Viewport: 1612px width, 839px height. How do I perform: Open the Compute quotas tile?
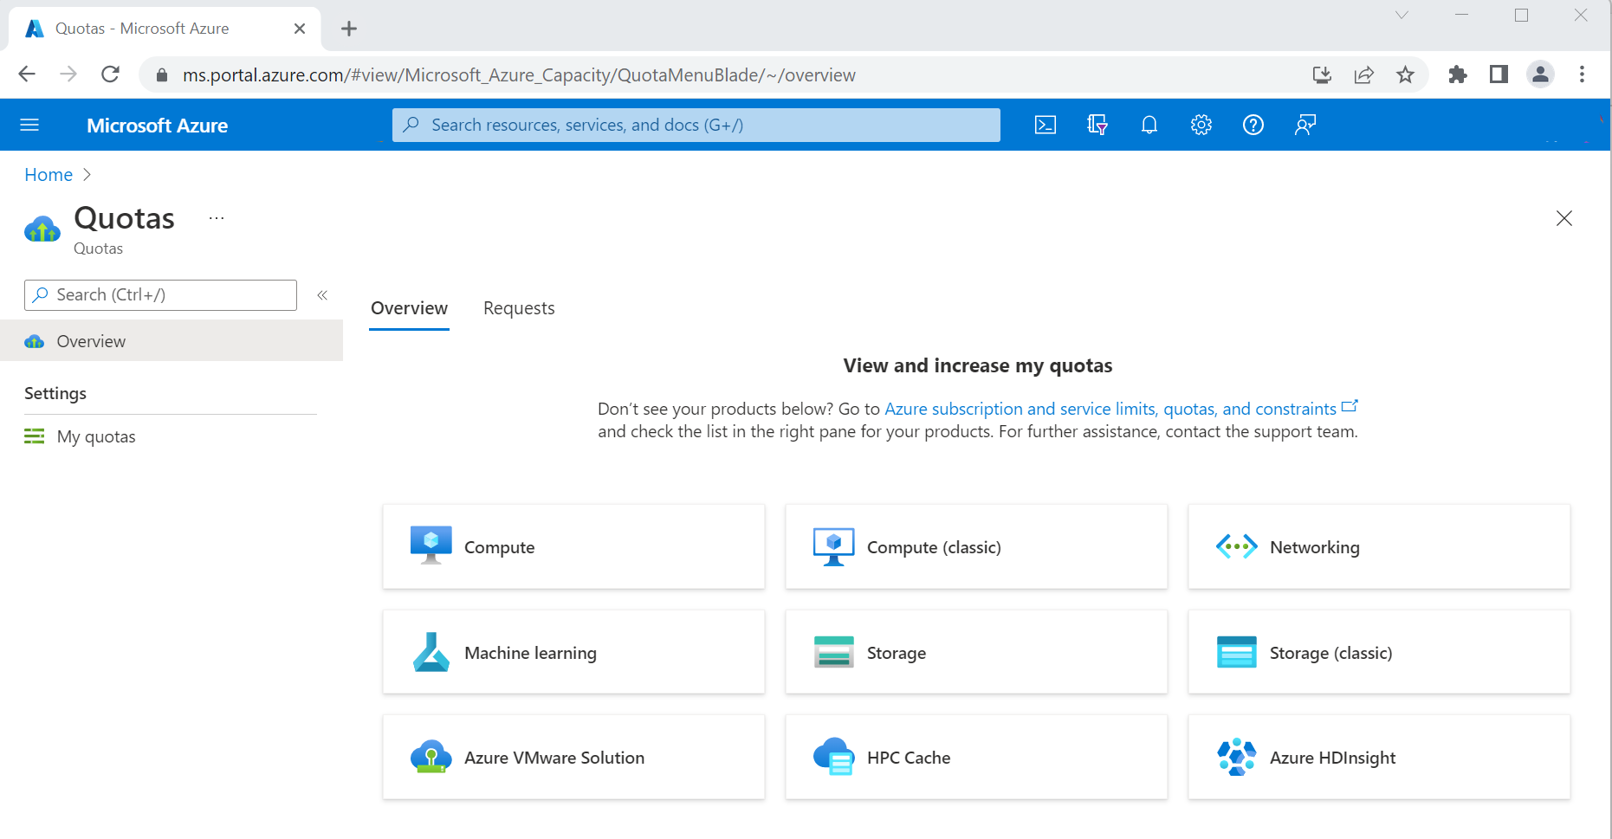[x=573, y=546]
